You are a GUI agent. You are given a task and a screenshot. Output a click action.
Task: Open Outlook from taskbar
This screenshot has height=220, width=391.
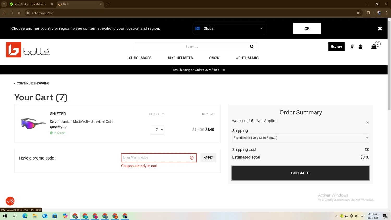point(45,216)
